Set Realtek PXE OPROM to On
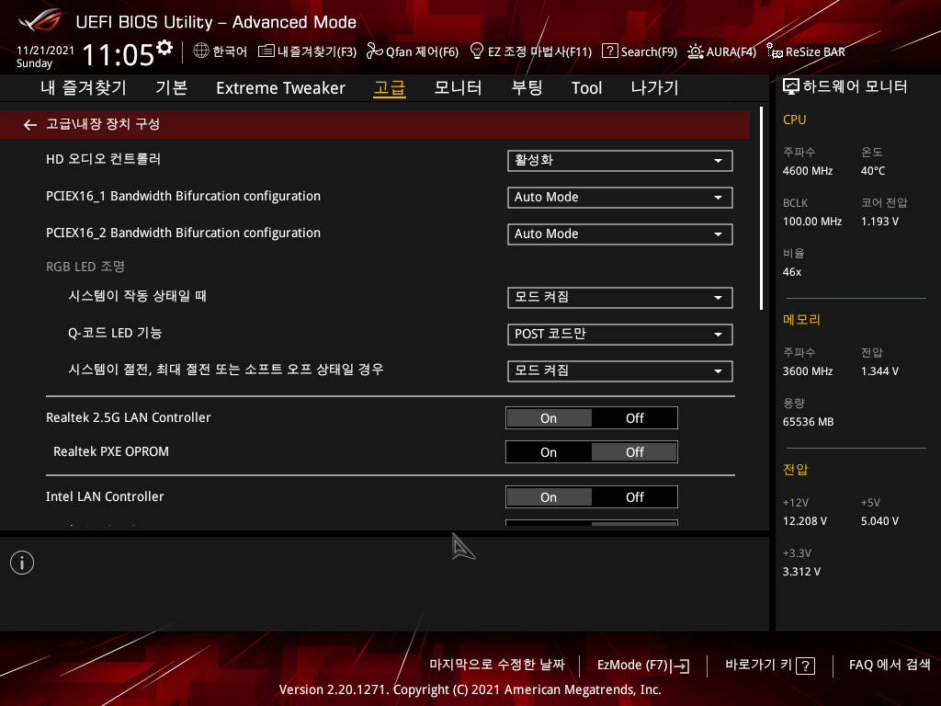 click(549, 452)
